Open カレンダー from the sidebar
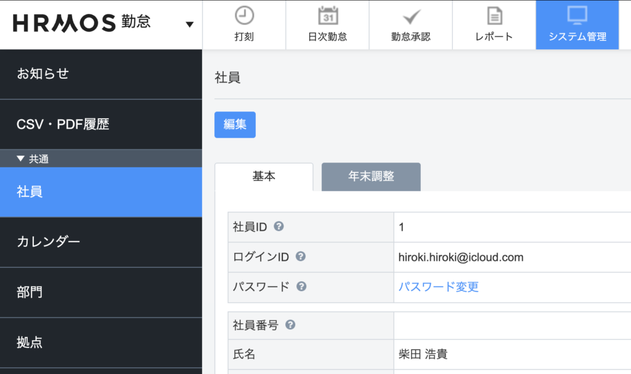 48,242
